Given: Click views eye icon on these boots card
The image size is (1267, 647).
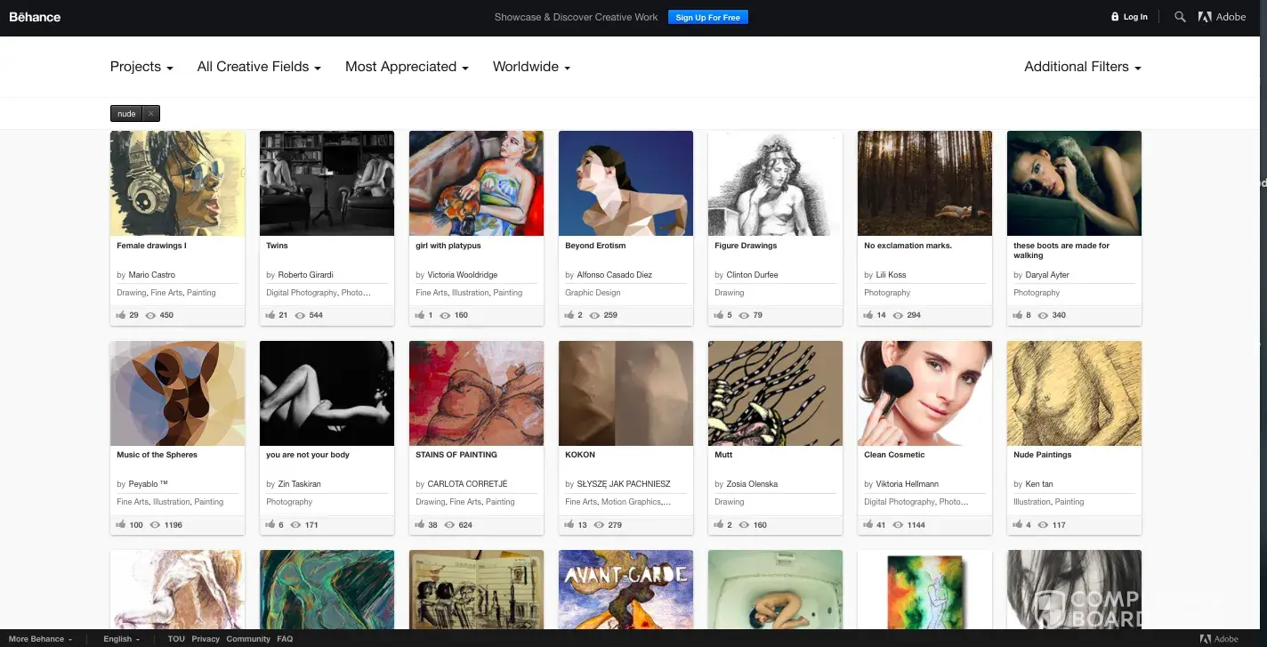Looking at the screenshot, I should (x=1043, y=315).
